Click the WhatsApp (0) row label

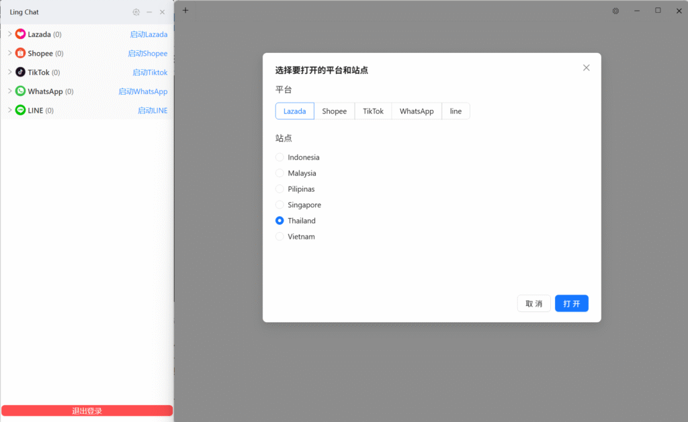pos(50,91)
